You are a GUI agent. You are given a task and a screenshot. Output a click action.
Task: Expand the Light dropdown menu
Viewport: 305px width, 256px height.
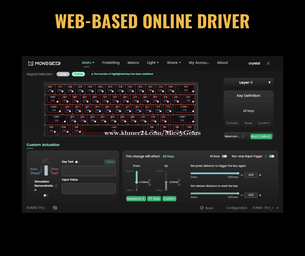(153, 63)
